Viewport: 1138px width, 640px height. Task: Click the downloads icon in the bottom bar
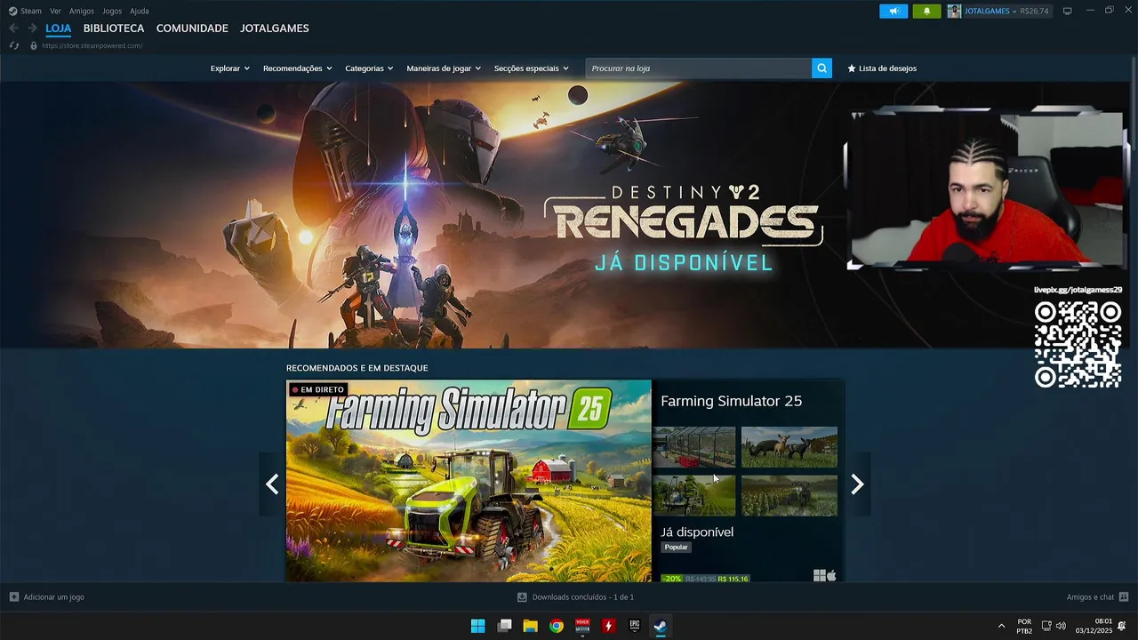523,597
